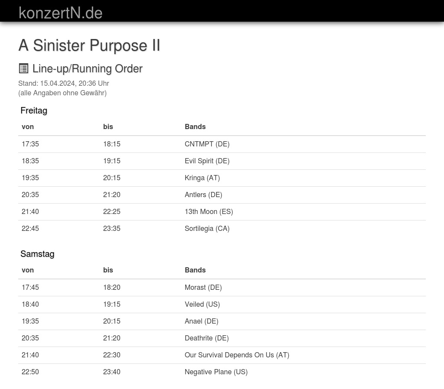
Task: Click the Samstag day heading
Action: (37, 254)
